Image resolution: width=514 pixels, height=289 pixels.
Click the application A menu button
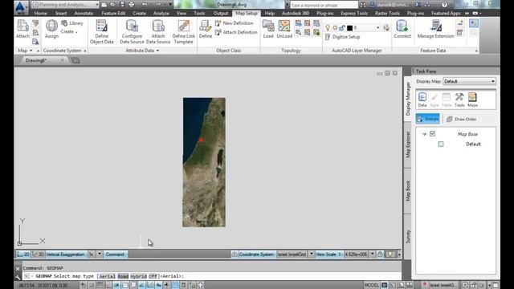(21, 7)
